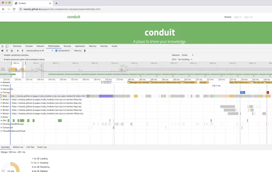
Task: Expand the Interactions track
Action: pos(1,89)
